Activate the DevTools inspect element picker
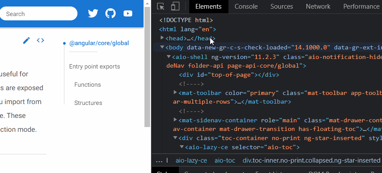The width and height of the screenshot is (382, 173). pyautogui.click(x=161, y=7)
